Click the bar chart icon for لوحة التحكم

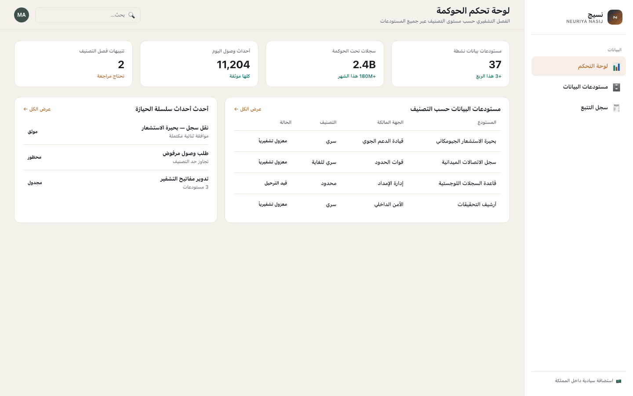click(617, 67)
